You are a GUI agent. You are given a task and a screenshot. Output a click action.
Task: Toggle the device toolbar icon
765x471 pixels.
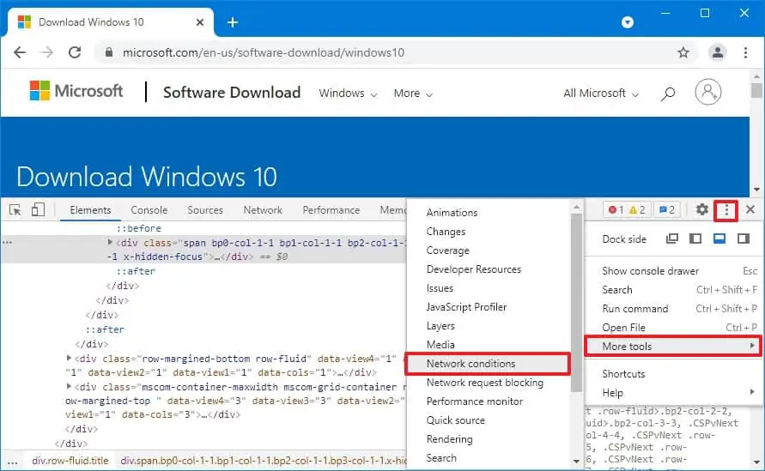pos(38,209)
